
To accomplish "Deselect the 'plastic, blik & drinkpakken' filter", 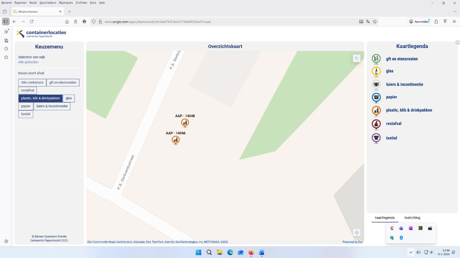I will pos(40,98).
